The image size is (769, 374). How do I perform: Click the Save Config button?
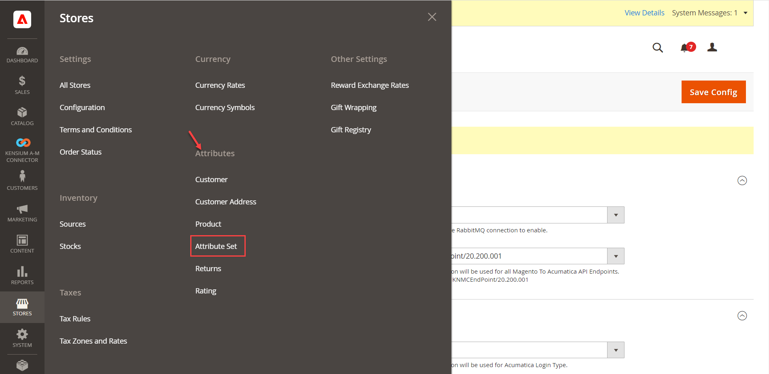click(x=713, y=92)
